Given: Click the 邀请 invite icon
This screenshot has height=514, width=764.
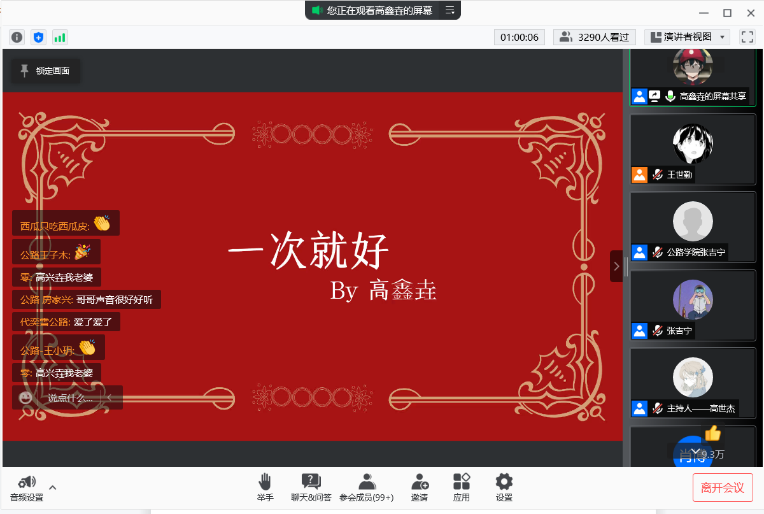Looking at the screenshot, I should tap(420, 487).
